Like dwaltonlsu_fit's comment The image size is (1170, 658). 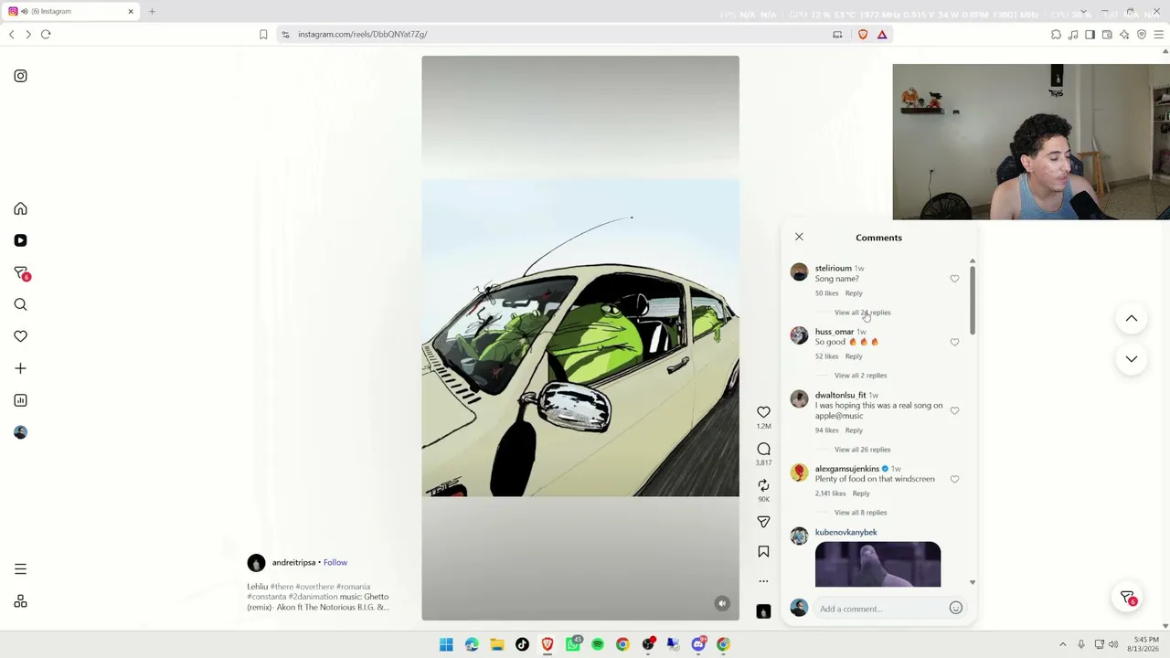click(x=954, y=410)
